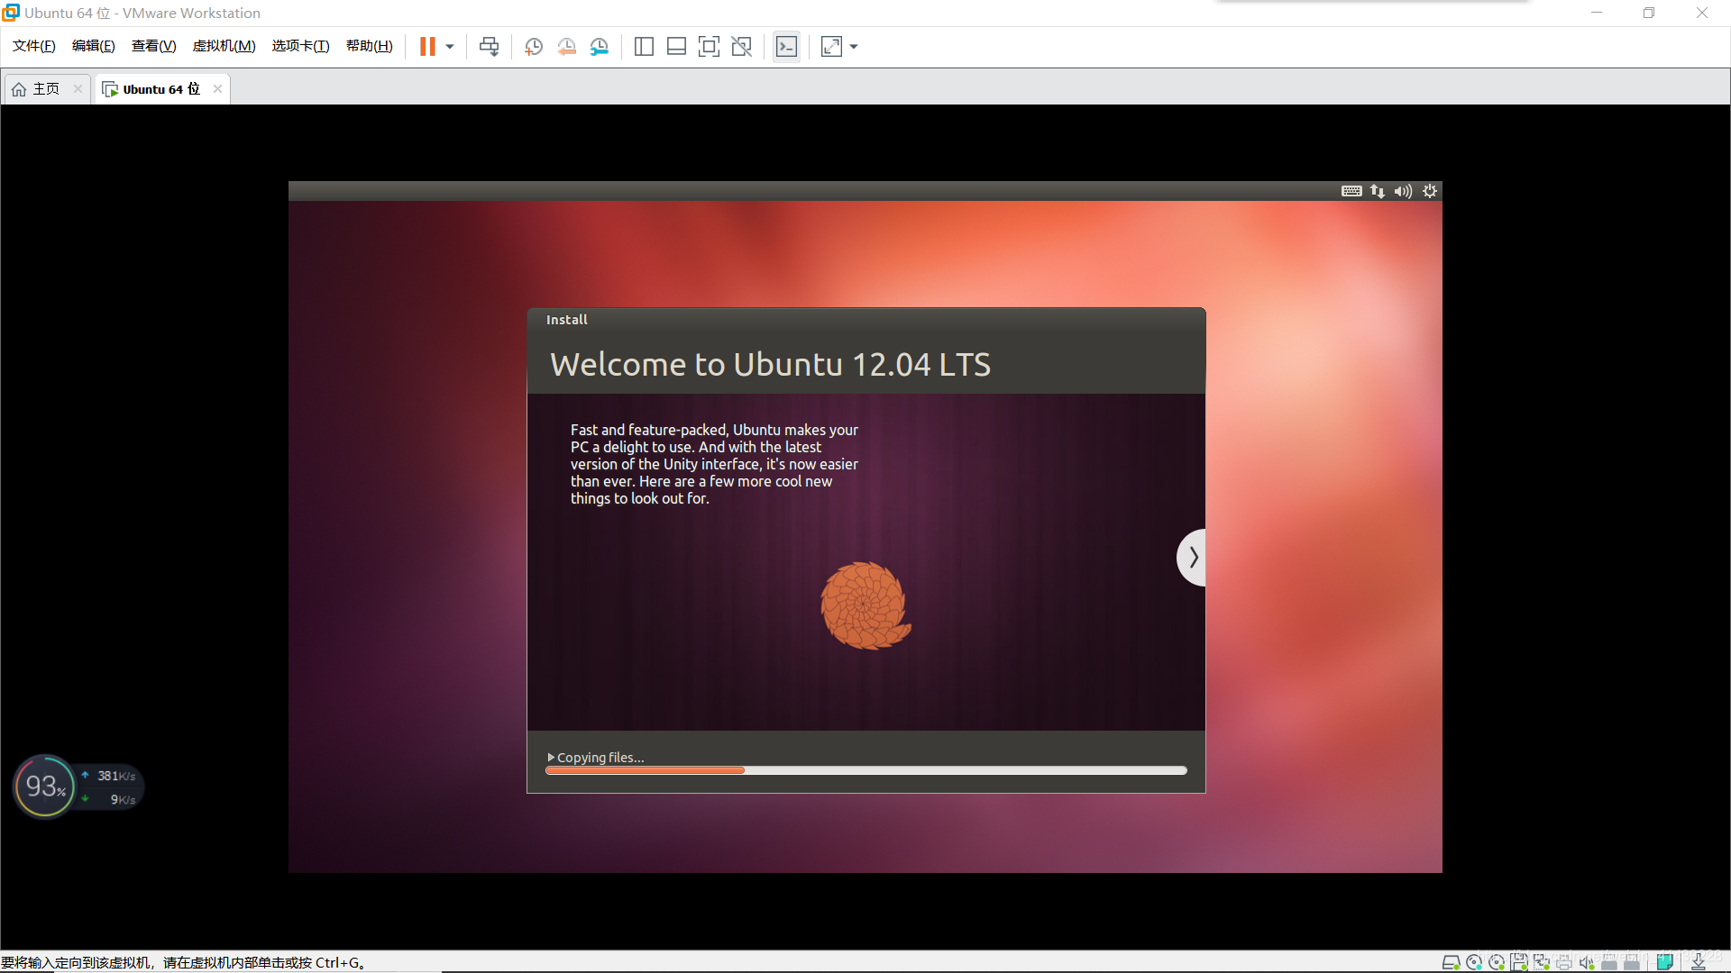The height and width of the screenshot is (973, 1731).
Task: Open the 选项卡(T) menu
Action: [x=301, y=46]
